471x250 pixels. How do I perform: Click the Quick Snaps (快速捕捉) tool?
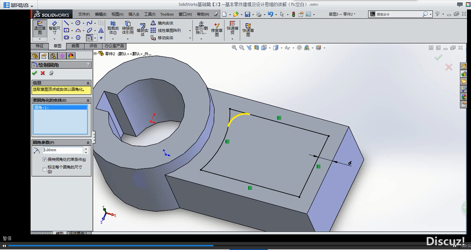tap(232, 28)
